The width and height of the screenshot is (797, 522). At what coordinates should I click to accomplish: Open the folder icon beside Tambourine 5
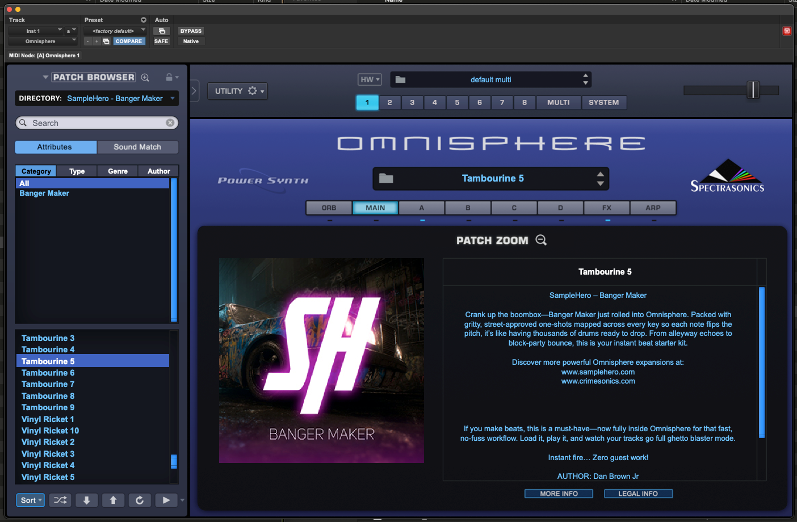[386, 178]
